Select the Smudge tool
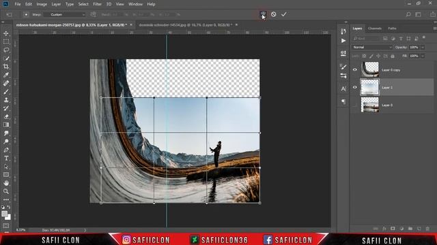Screen dimensions: 437x245 pos(6,133)
